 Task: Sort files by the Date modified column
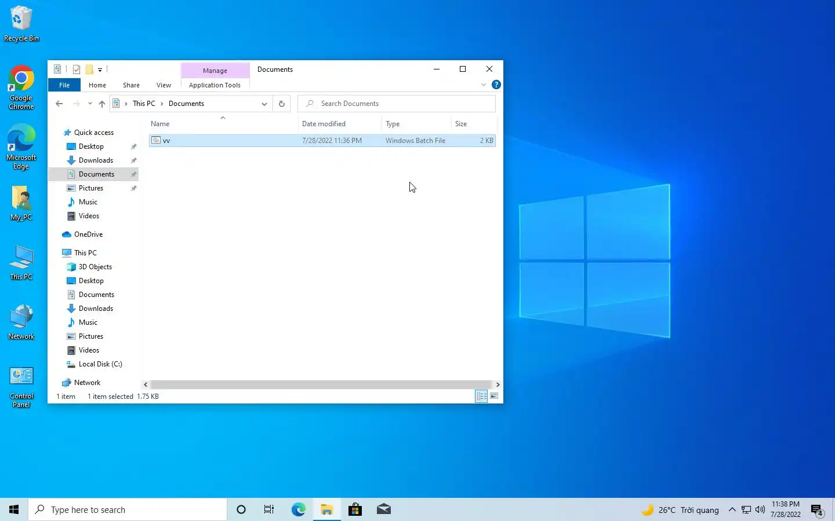340,124
